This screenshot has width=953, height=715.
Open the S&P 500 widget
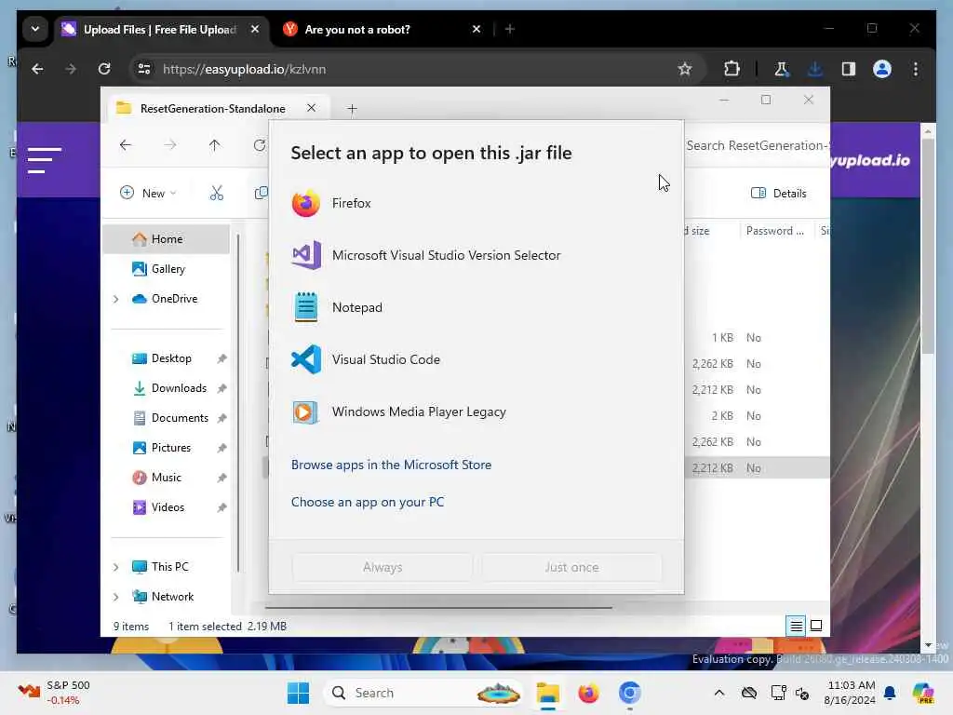click(53, 693)
